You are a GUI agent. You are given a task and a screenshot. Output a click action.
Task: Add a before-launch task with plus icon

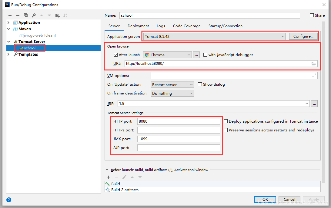pyautogui.click(x=109, y=177)
